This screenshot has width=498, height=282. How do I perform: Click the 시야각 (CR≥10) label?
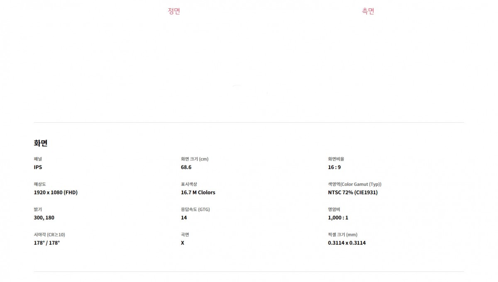(49, 235)
